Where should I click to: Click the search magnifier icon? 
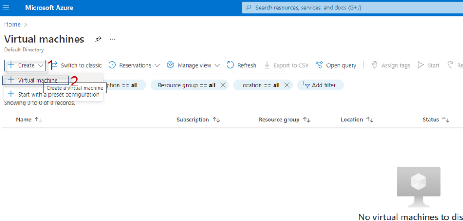(249, 8)
